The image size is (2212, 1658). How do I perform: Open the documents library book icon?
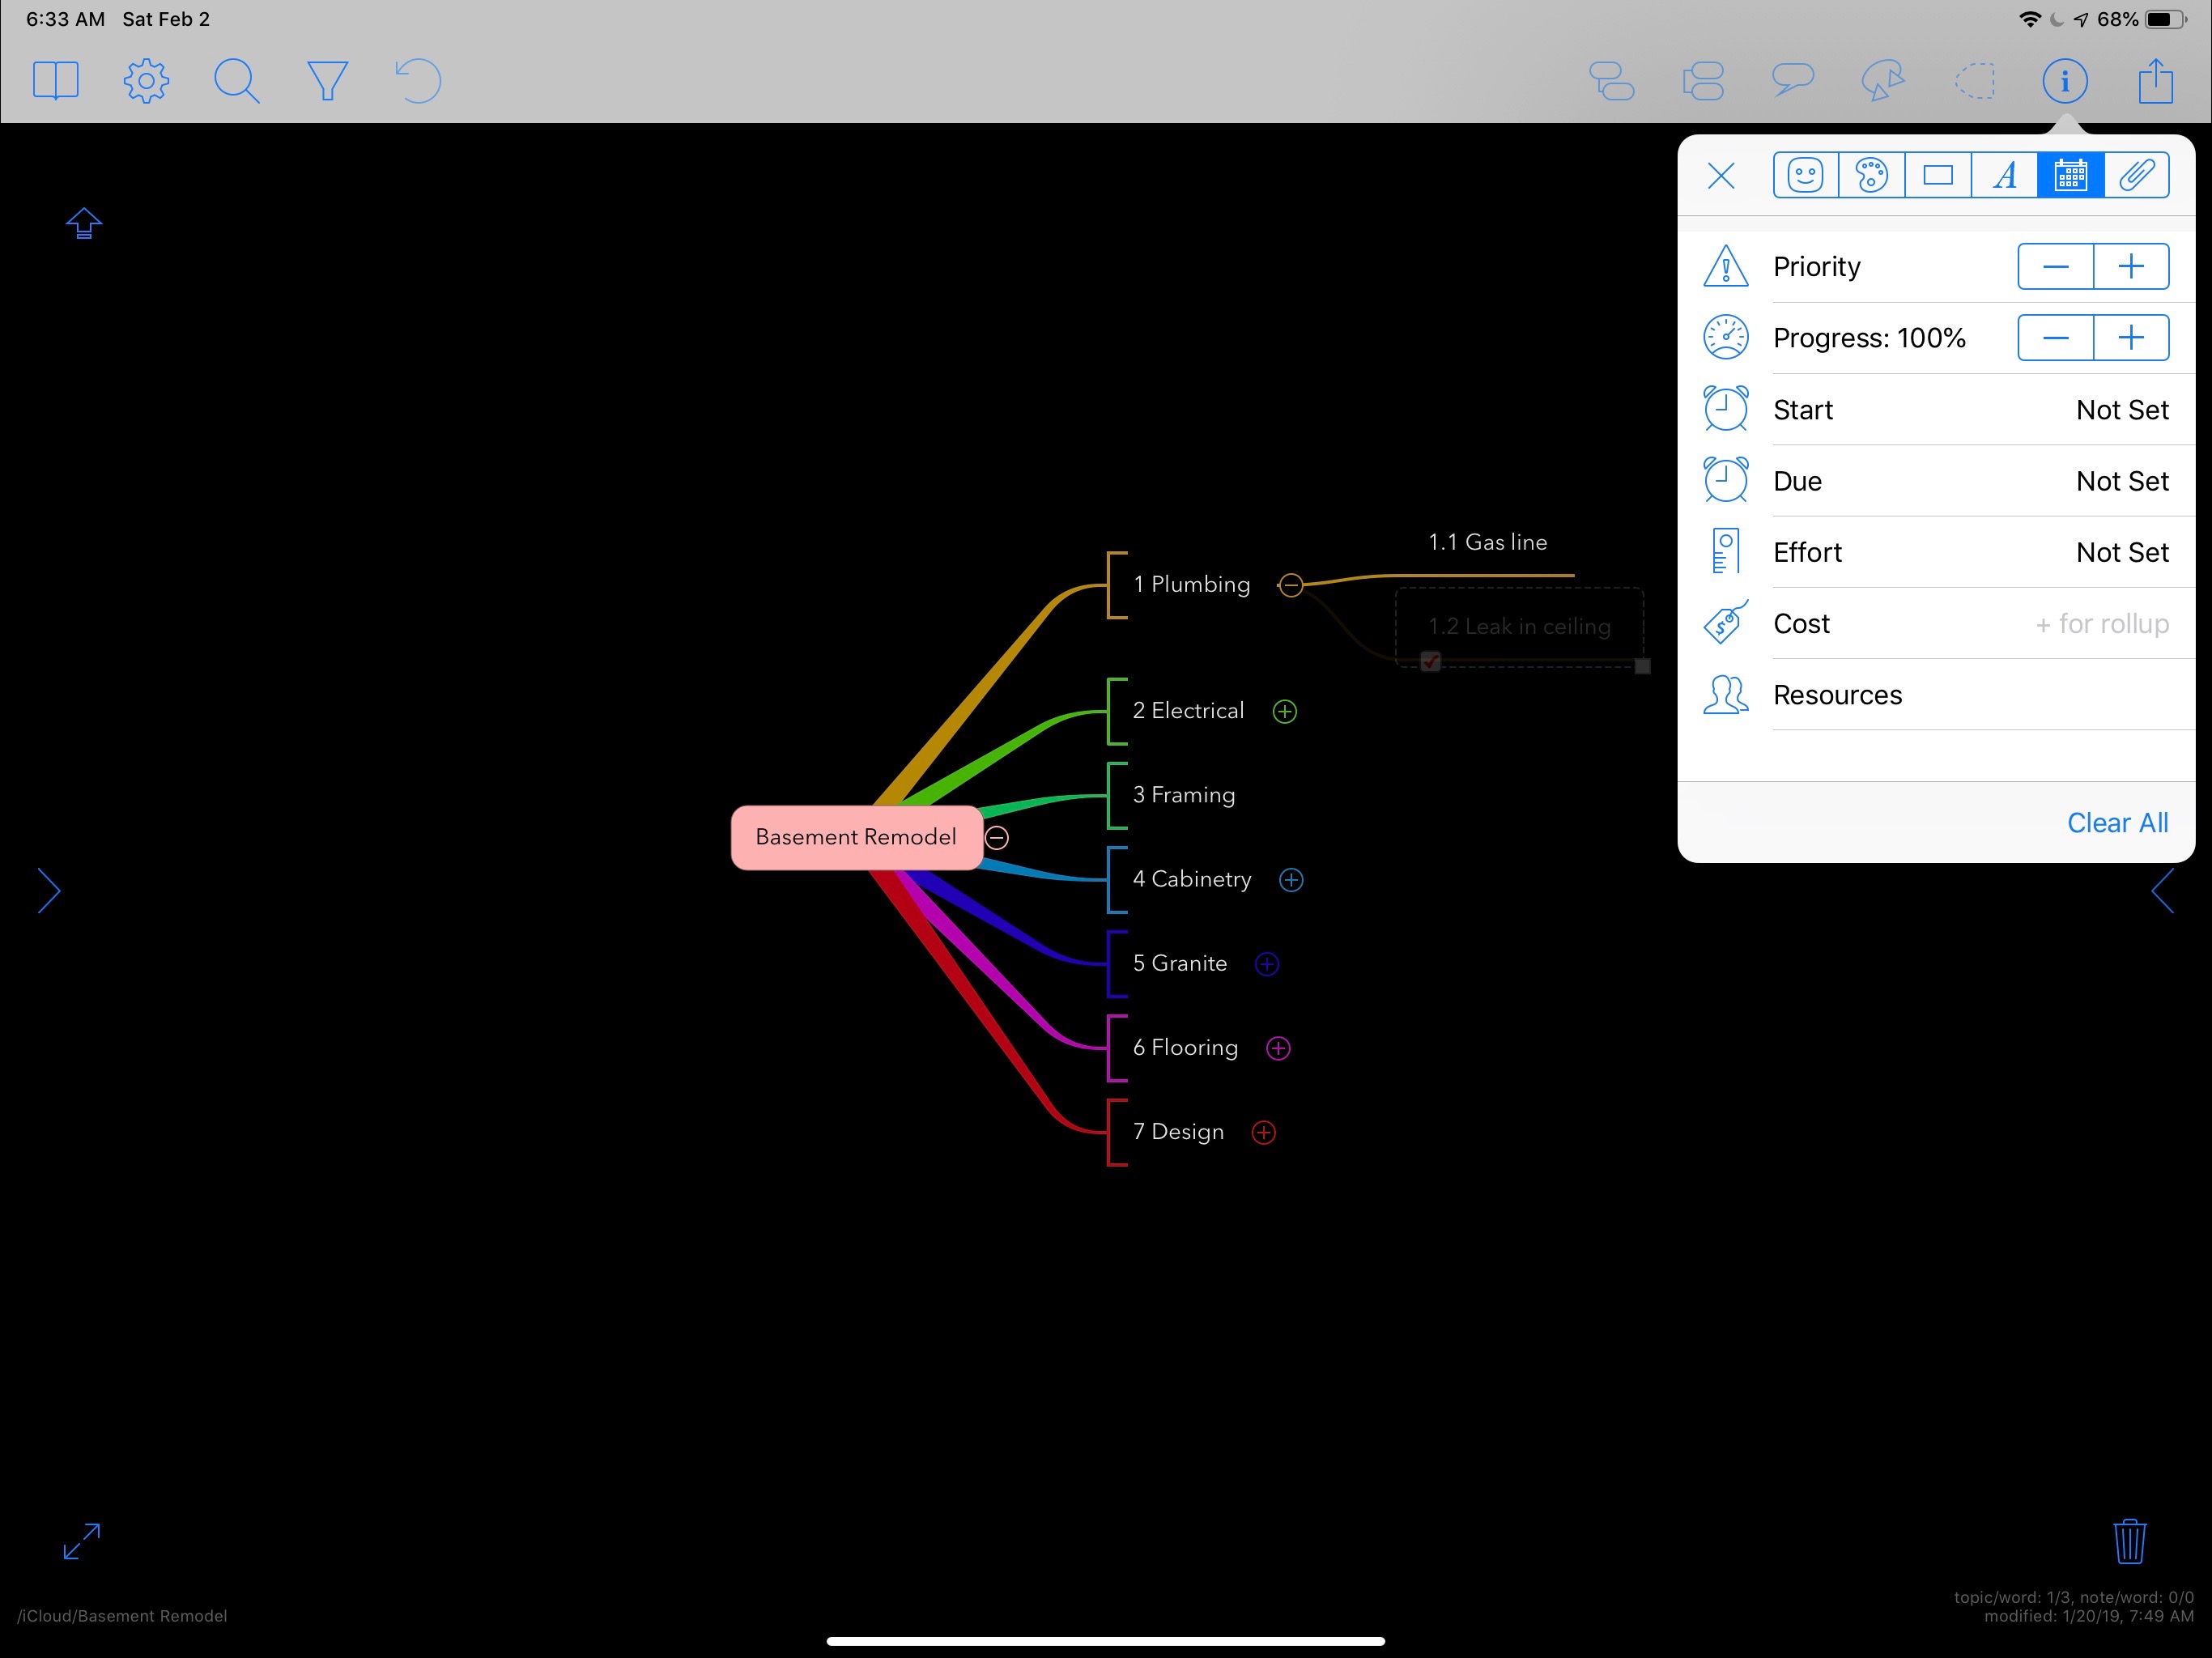56,81
